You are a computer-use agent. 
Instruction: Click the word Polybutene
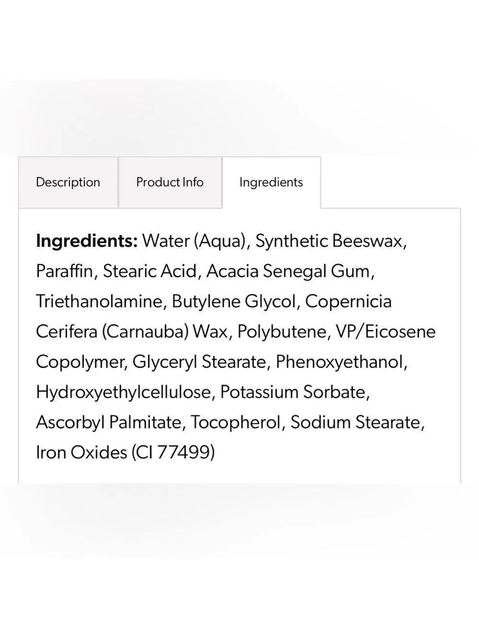[x=281, y=332]
